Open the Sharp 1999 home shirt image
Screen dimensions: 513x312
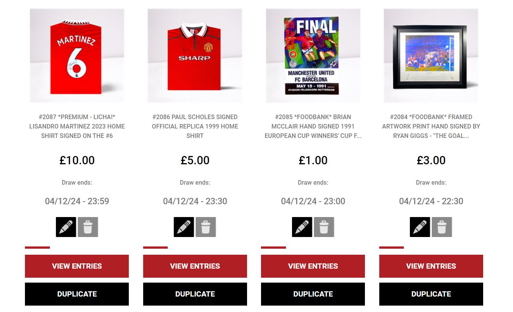(195, 55)
